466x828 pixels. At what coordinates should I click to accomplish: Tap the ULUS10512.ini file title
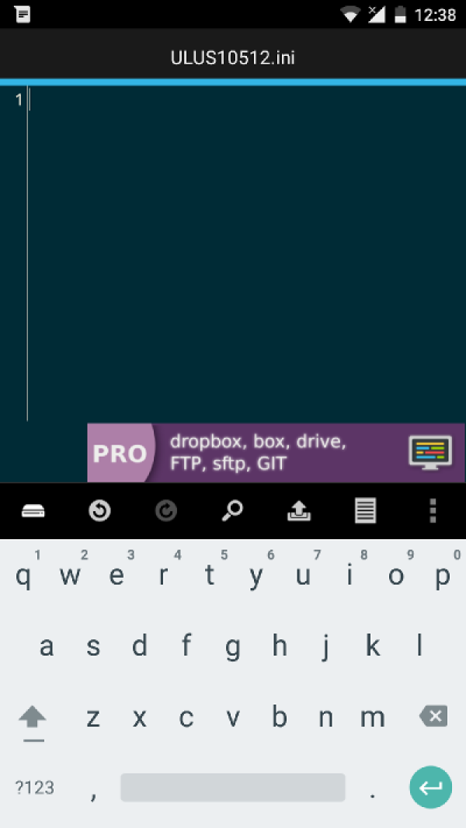tap(233, 57)
